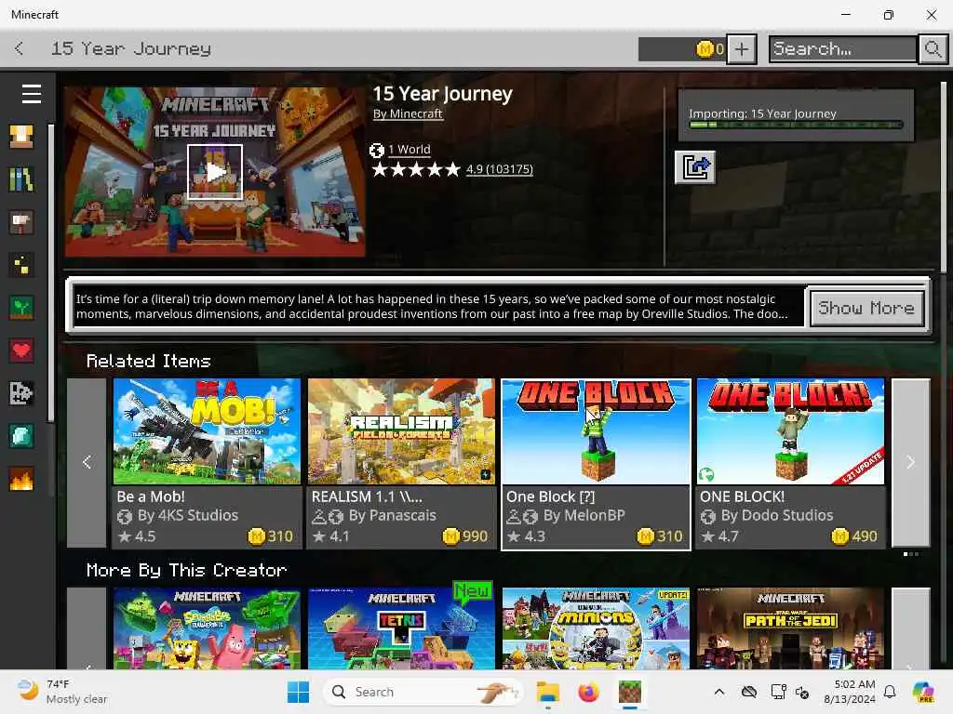Open the Windows Start menu

[298, 692]
